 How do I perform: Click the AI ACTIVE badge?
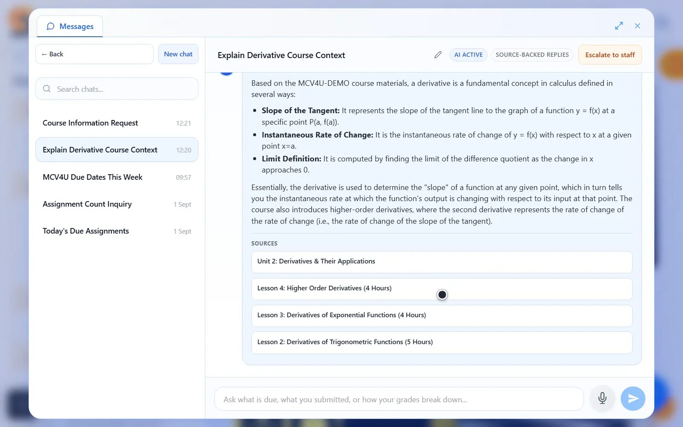coord(468,55)
